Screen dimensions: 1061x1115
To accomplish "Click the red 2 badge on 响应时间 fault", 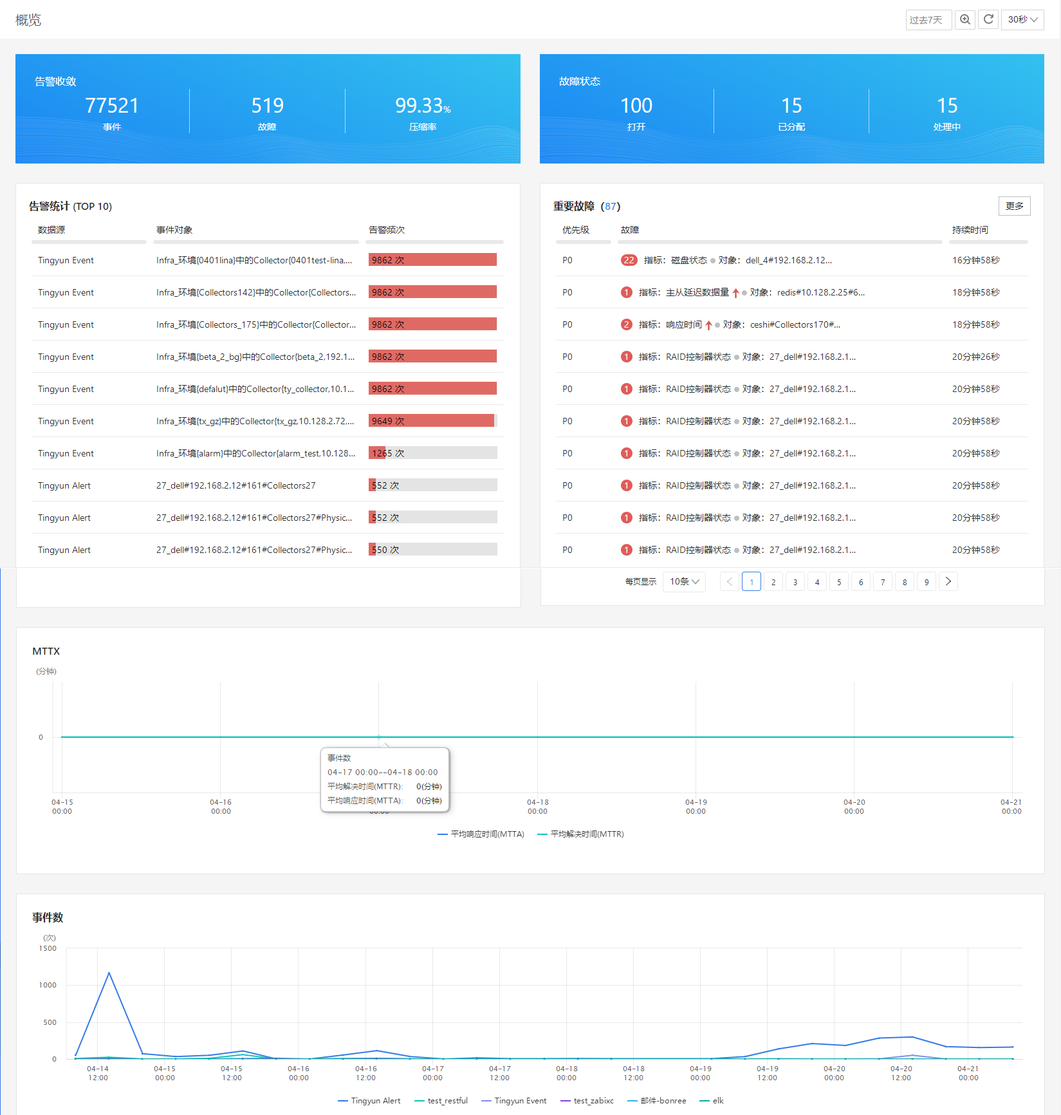I will click(x=626, y=324).
